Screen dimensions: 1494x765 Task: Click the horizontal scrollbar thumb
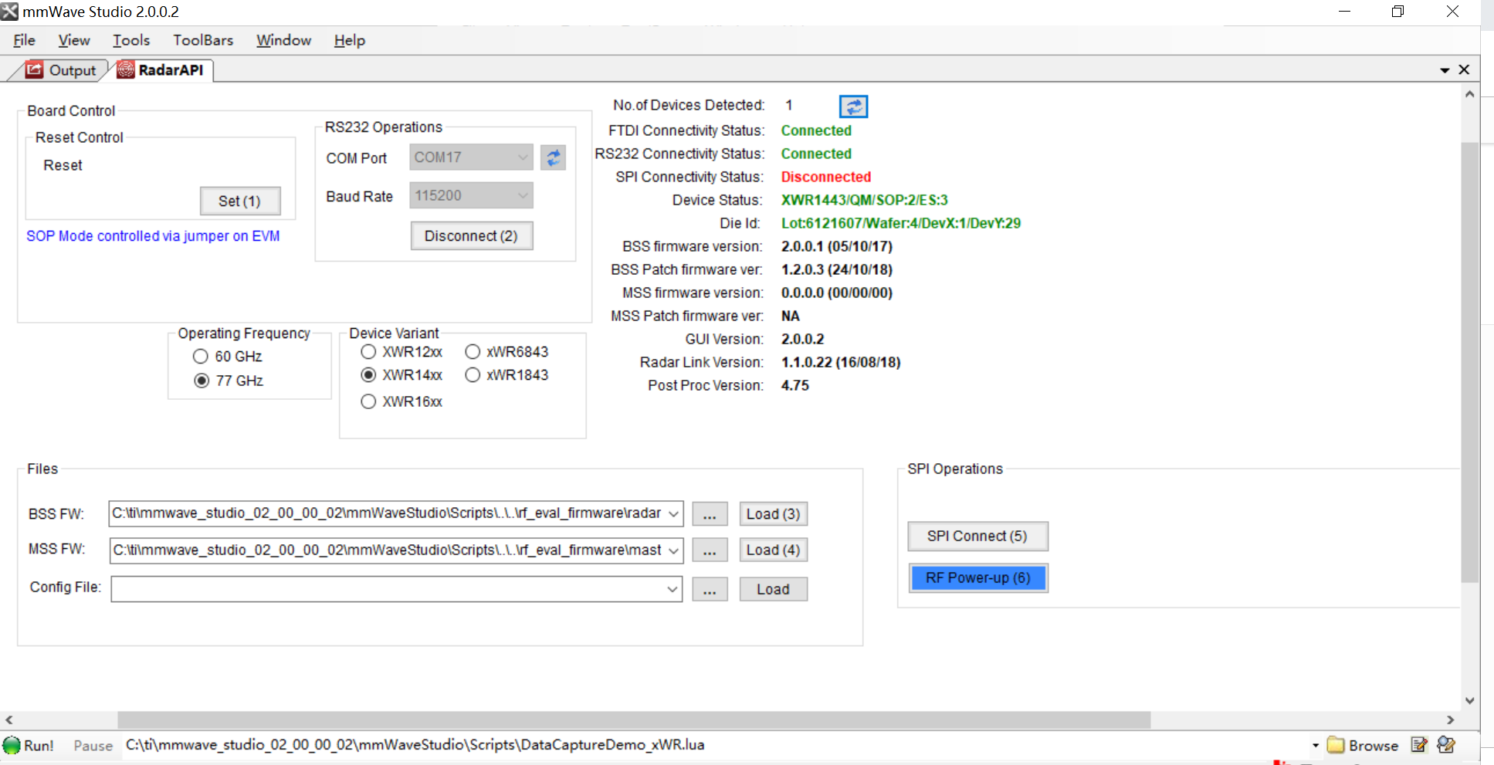[634, 719]
